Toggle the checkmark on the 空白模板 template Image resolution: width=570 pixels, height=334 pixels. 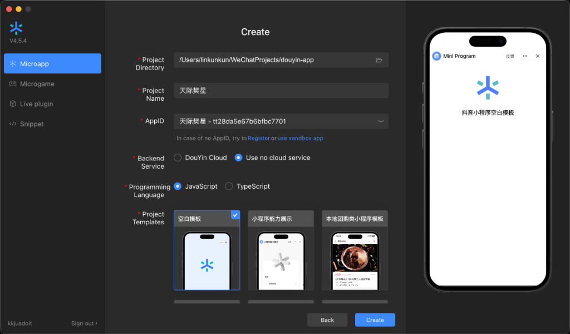tap(235, 215)
